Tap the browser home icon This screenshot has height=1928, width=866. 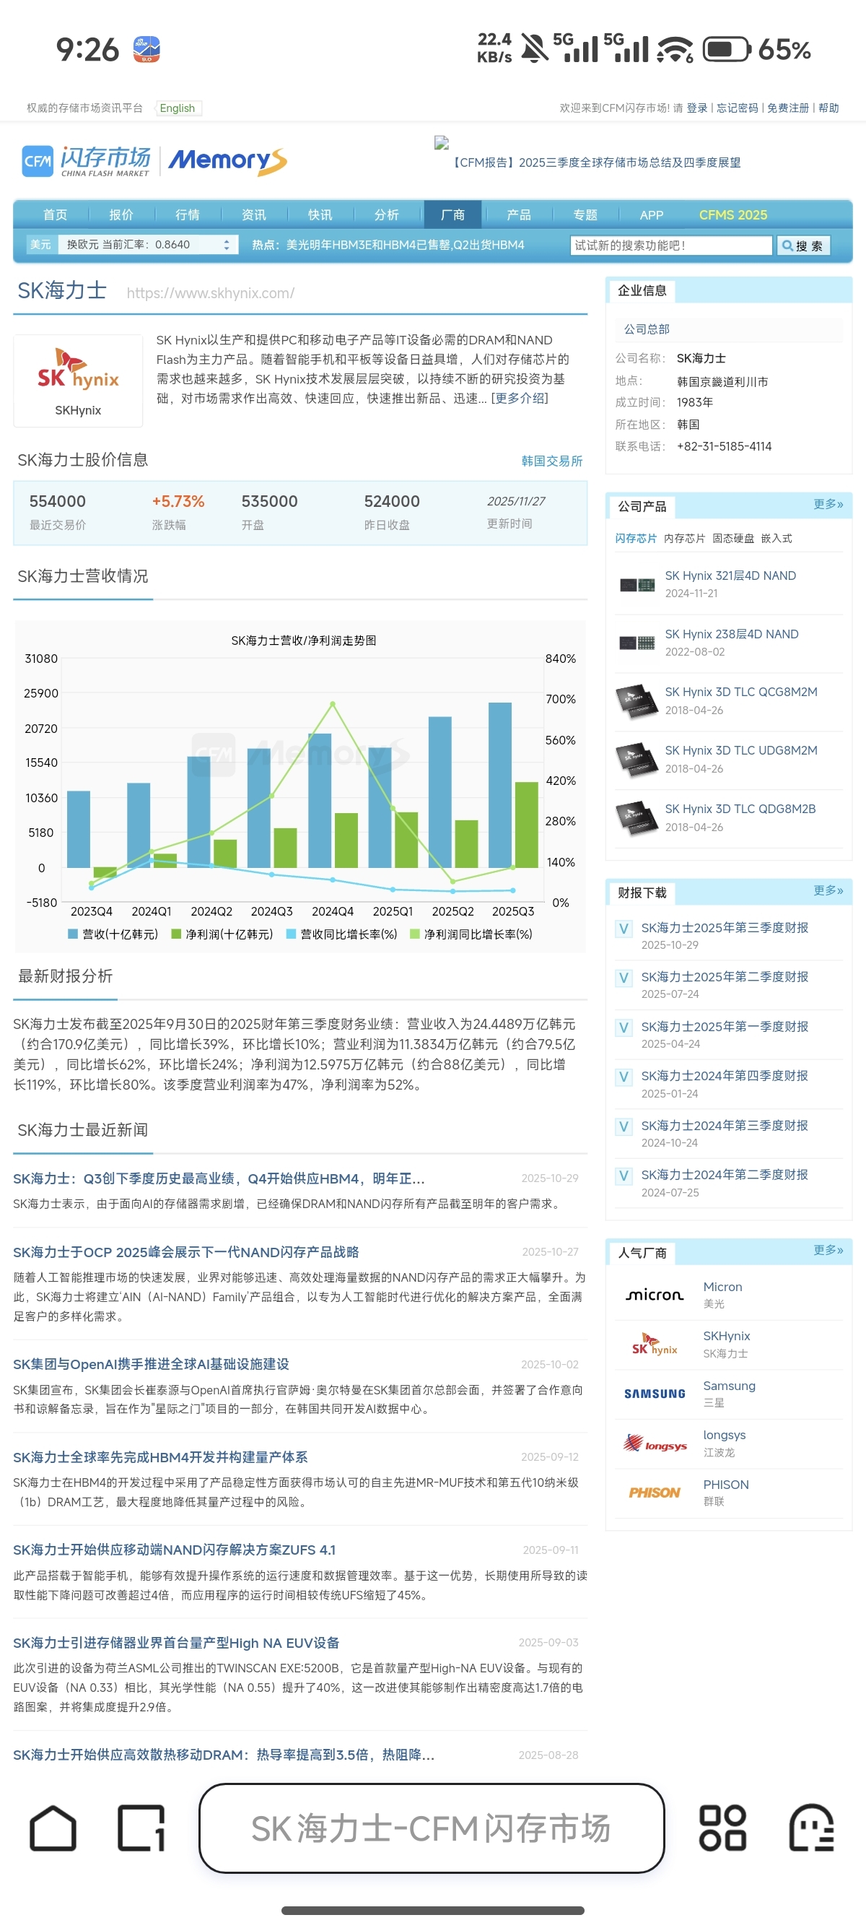tap(53, 1828)
